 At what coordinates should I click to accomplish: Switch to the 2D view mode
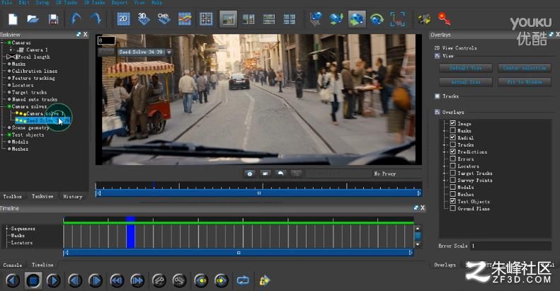(x=123, y=19)
